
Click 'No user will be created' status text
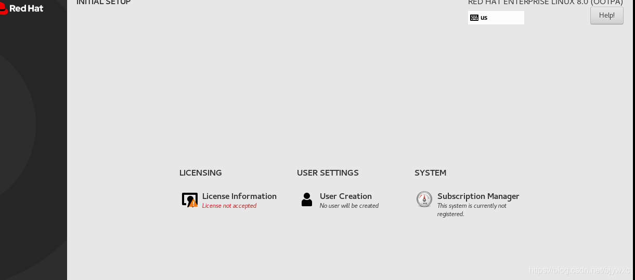(349, 206)
